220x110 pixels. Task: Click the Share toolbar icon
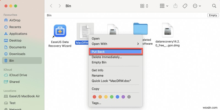[x=175, y=6]
